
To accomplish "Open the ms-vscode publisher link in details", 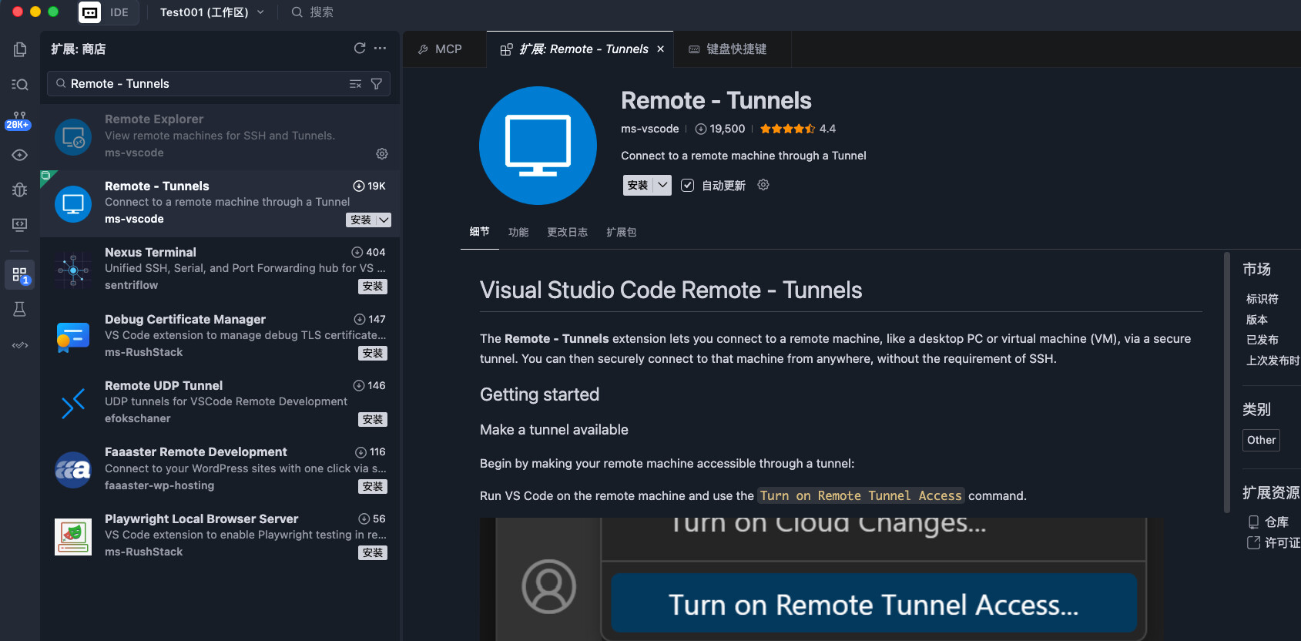I will 650,129.
